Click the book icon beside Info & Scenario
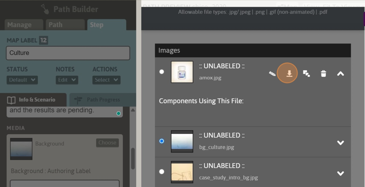The height and width of the screenshot is (187, 365). click(11, 100)
